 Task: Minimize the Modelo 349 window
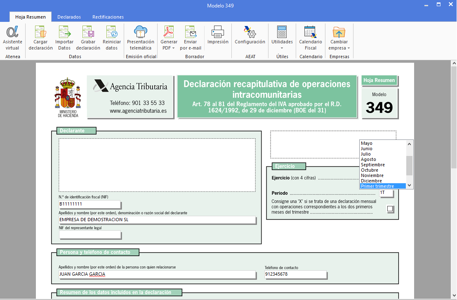pos(426,5)
